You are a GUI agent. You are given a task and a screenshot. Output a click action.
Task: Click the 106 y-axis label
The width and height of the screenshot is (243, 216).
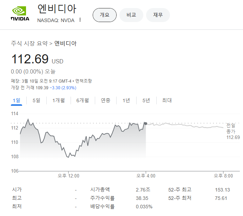tap(15, 171)
